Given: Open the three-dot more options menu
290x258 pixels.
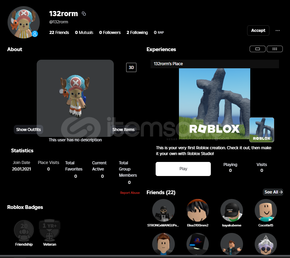Looking at the screenshot, I should pos(277,31).
